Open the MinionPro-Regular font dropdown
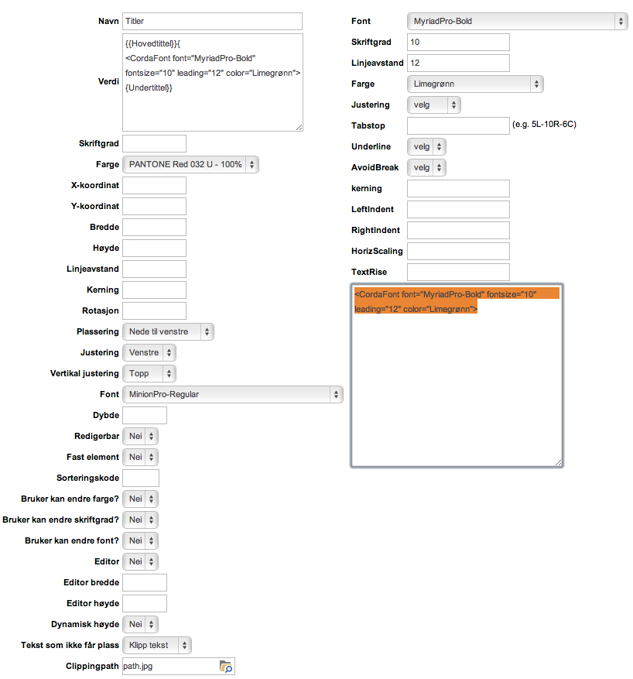Image resolution: width=633 pixels, height=679 pixels. tap(232, 394)
